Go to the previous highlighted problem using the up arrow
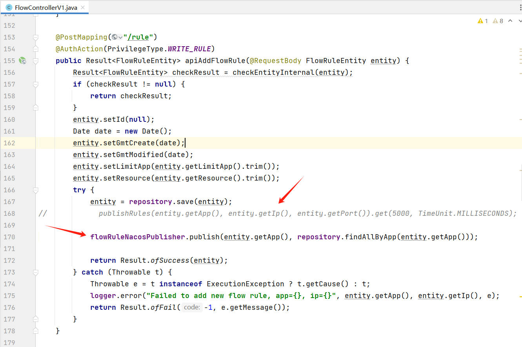The image size is (522, 347). [510, 21]
